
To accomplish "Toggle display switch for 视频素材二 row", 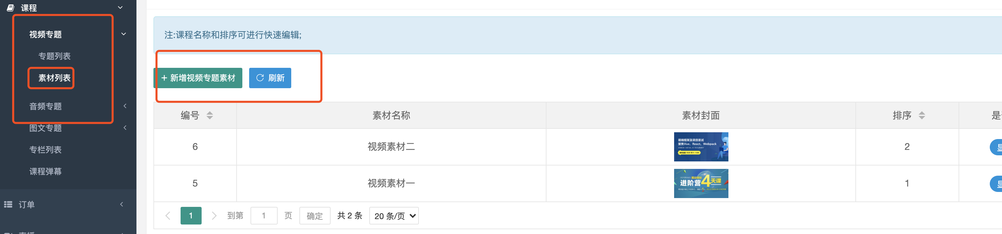I will 996,147.
